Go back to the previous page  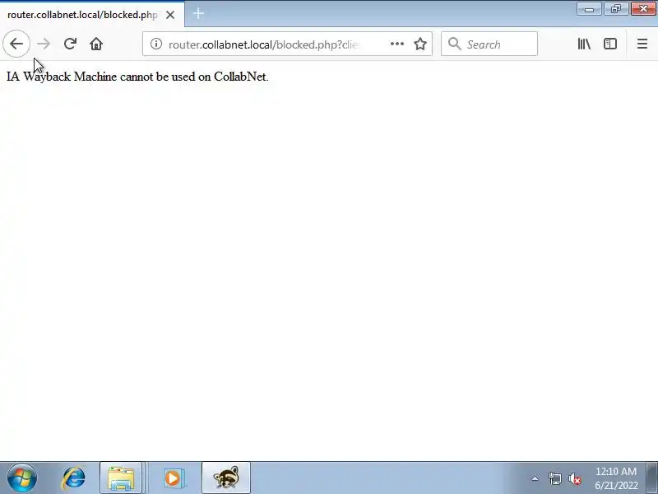pos(16,44)
